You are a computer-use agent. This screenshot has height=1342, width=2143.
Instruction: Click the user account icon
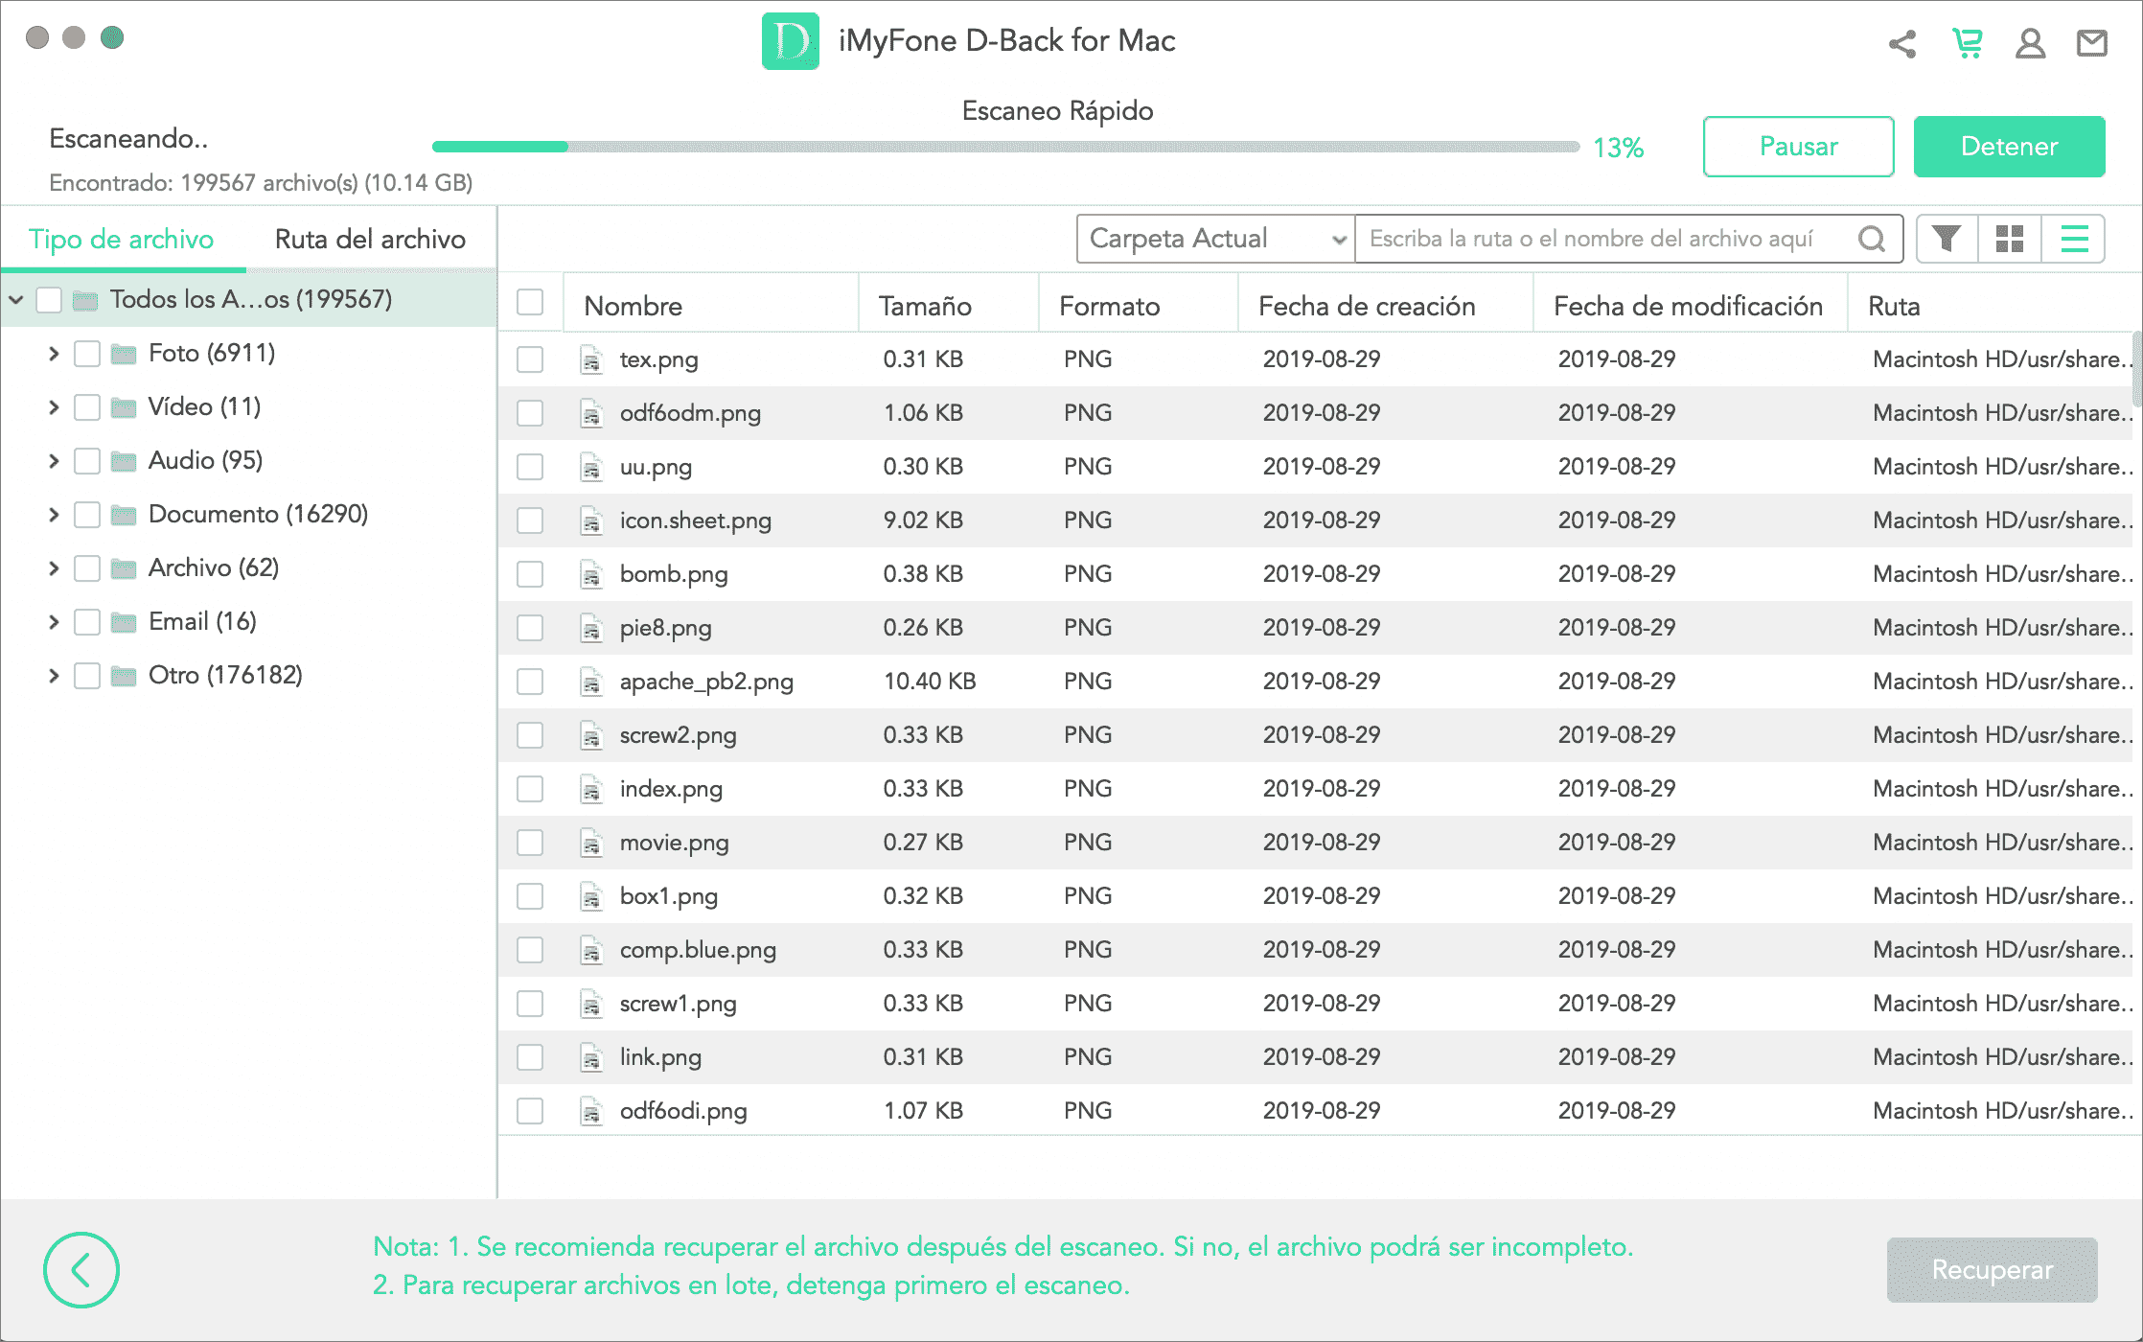2030,43
